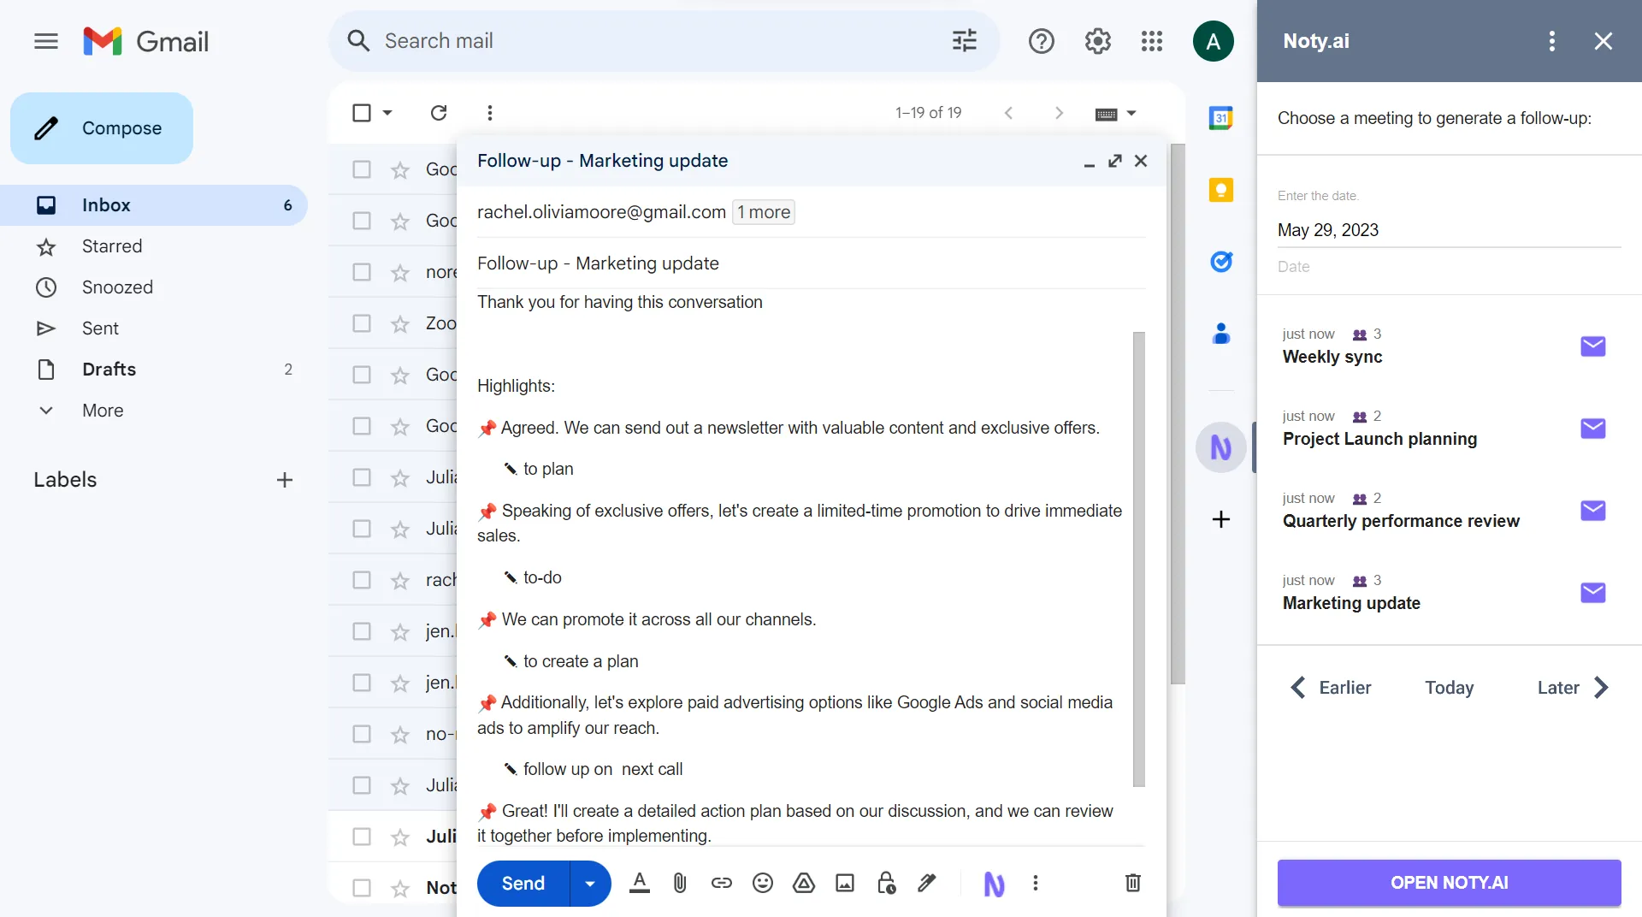The image size is (1642, 917).
Task: Send the follow-up email
Action: 523,884
